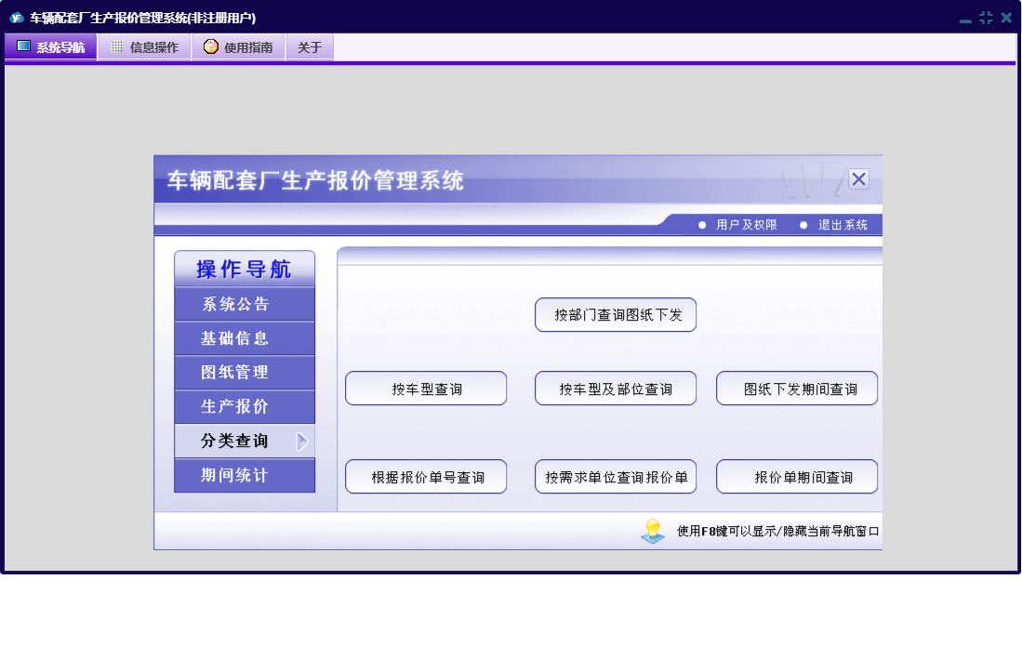Click the app logo in title bar
1022x672 pixels.
click(x=17, y=18)
